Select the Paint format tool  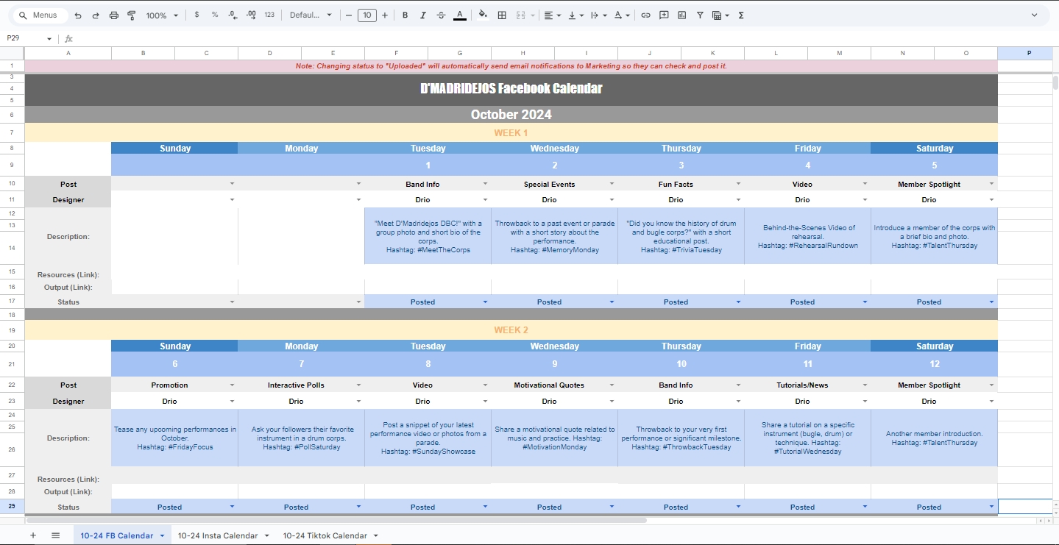[x=132, y=15]
